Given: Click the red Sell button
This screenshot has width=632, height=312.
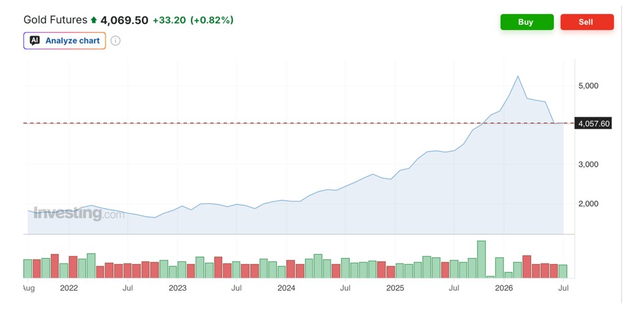Looking at the screenshot, I should [587, 22].
